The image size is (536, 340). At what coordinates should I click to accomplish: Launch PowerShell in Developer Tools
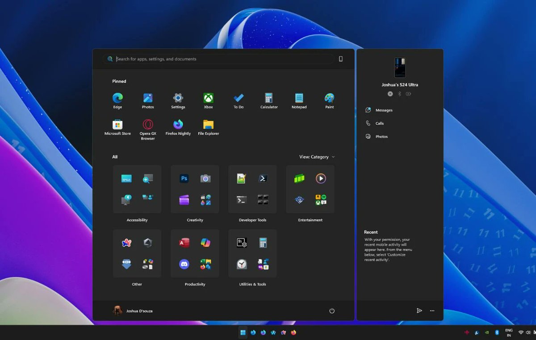(263, 178)
